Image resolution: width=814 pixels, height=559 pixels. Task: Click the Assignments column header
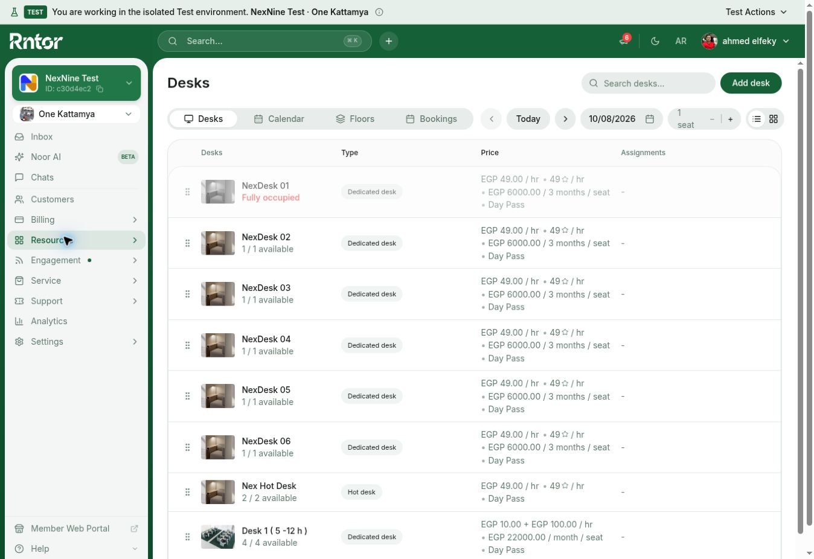pyautogui.click(x=643, y=153)
